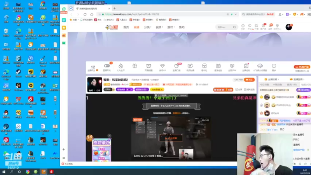The image size is (311, 175).
Task: Click the orange PC client button
Action: (x=302, y=67)
